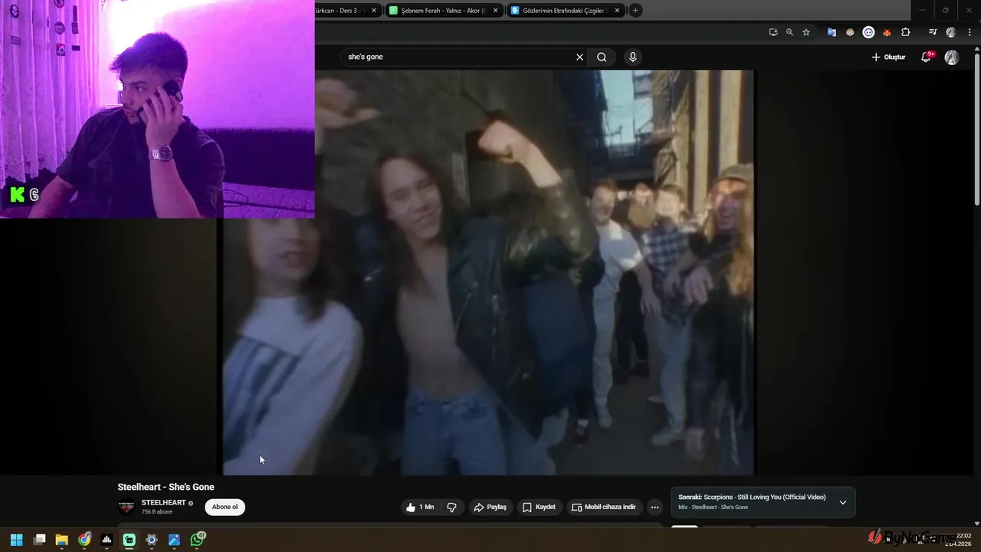Open the YouTube account avatar menu
981x552 pixels.
click(951, 58)
